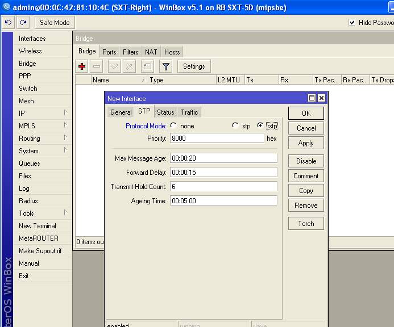This screenshot has width=394, height=327.
Task: Click the redo arrow icon
Action: coord(23,23)
